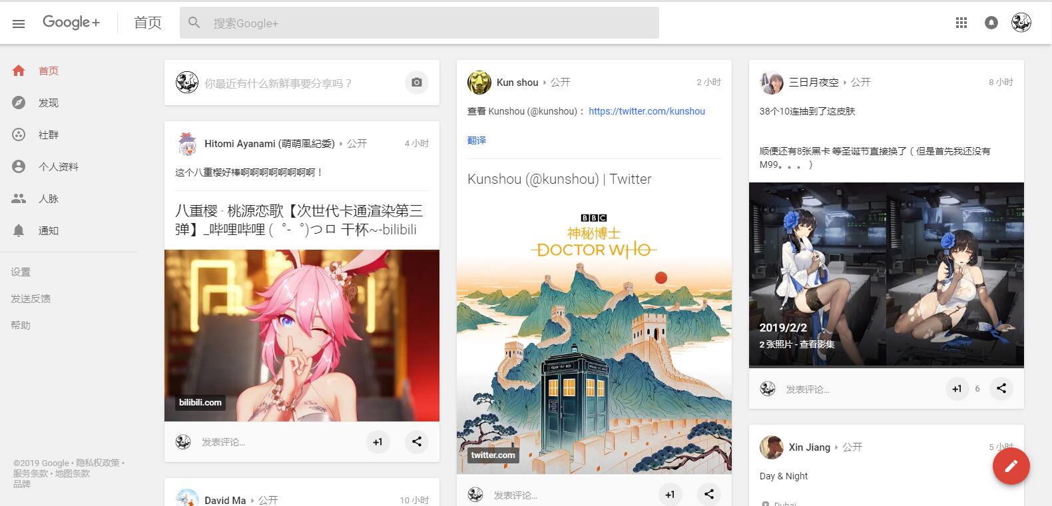Viewport: 1052px width, 506px height.
Task: Share the Hitomi Ayanami post
Action: point(417,441)
